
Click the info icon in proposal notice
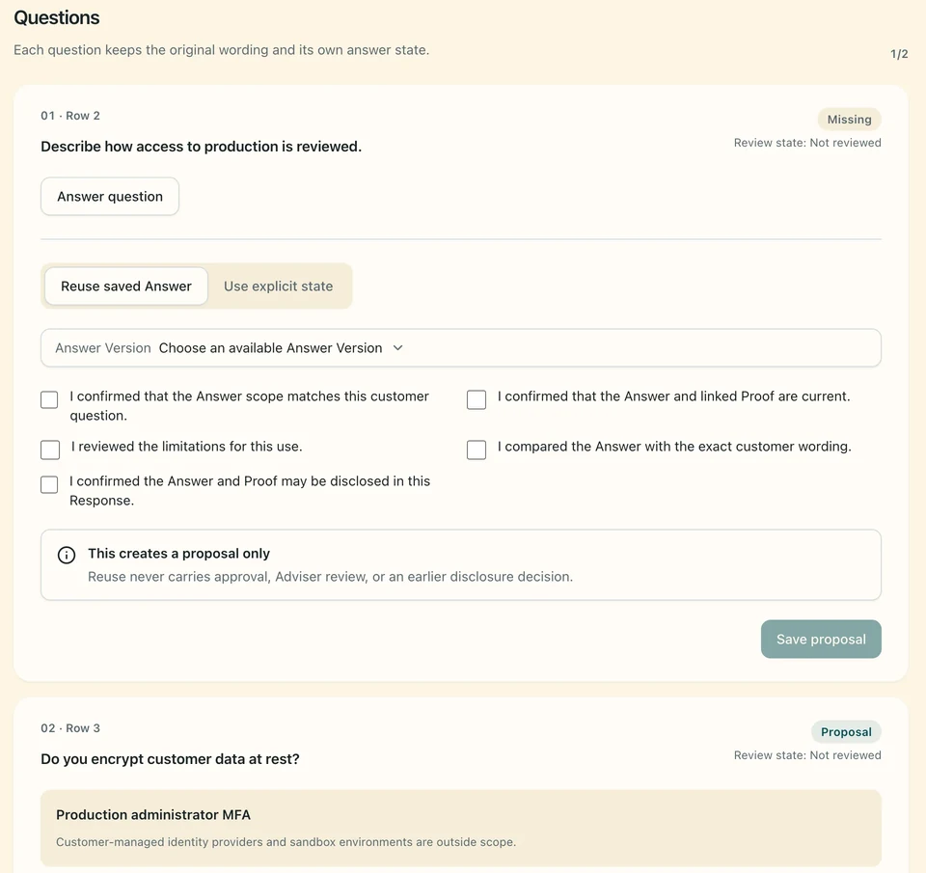coord(67,556)
